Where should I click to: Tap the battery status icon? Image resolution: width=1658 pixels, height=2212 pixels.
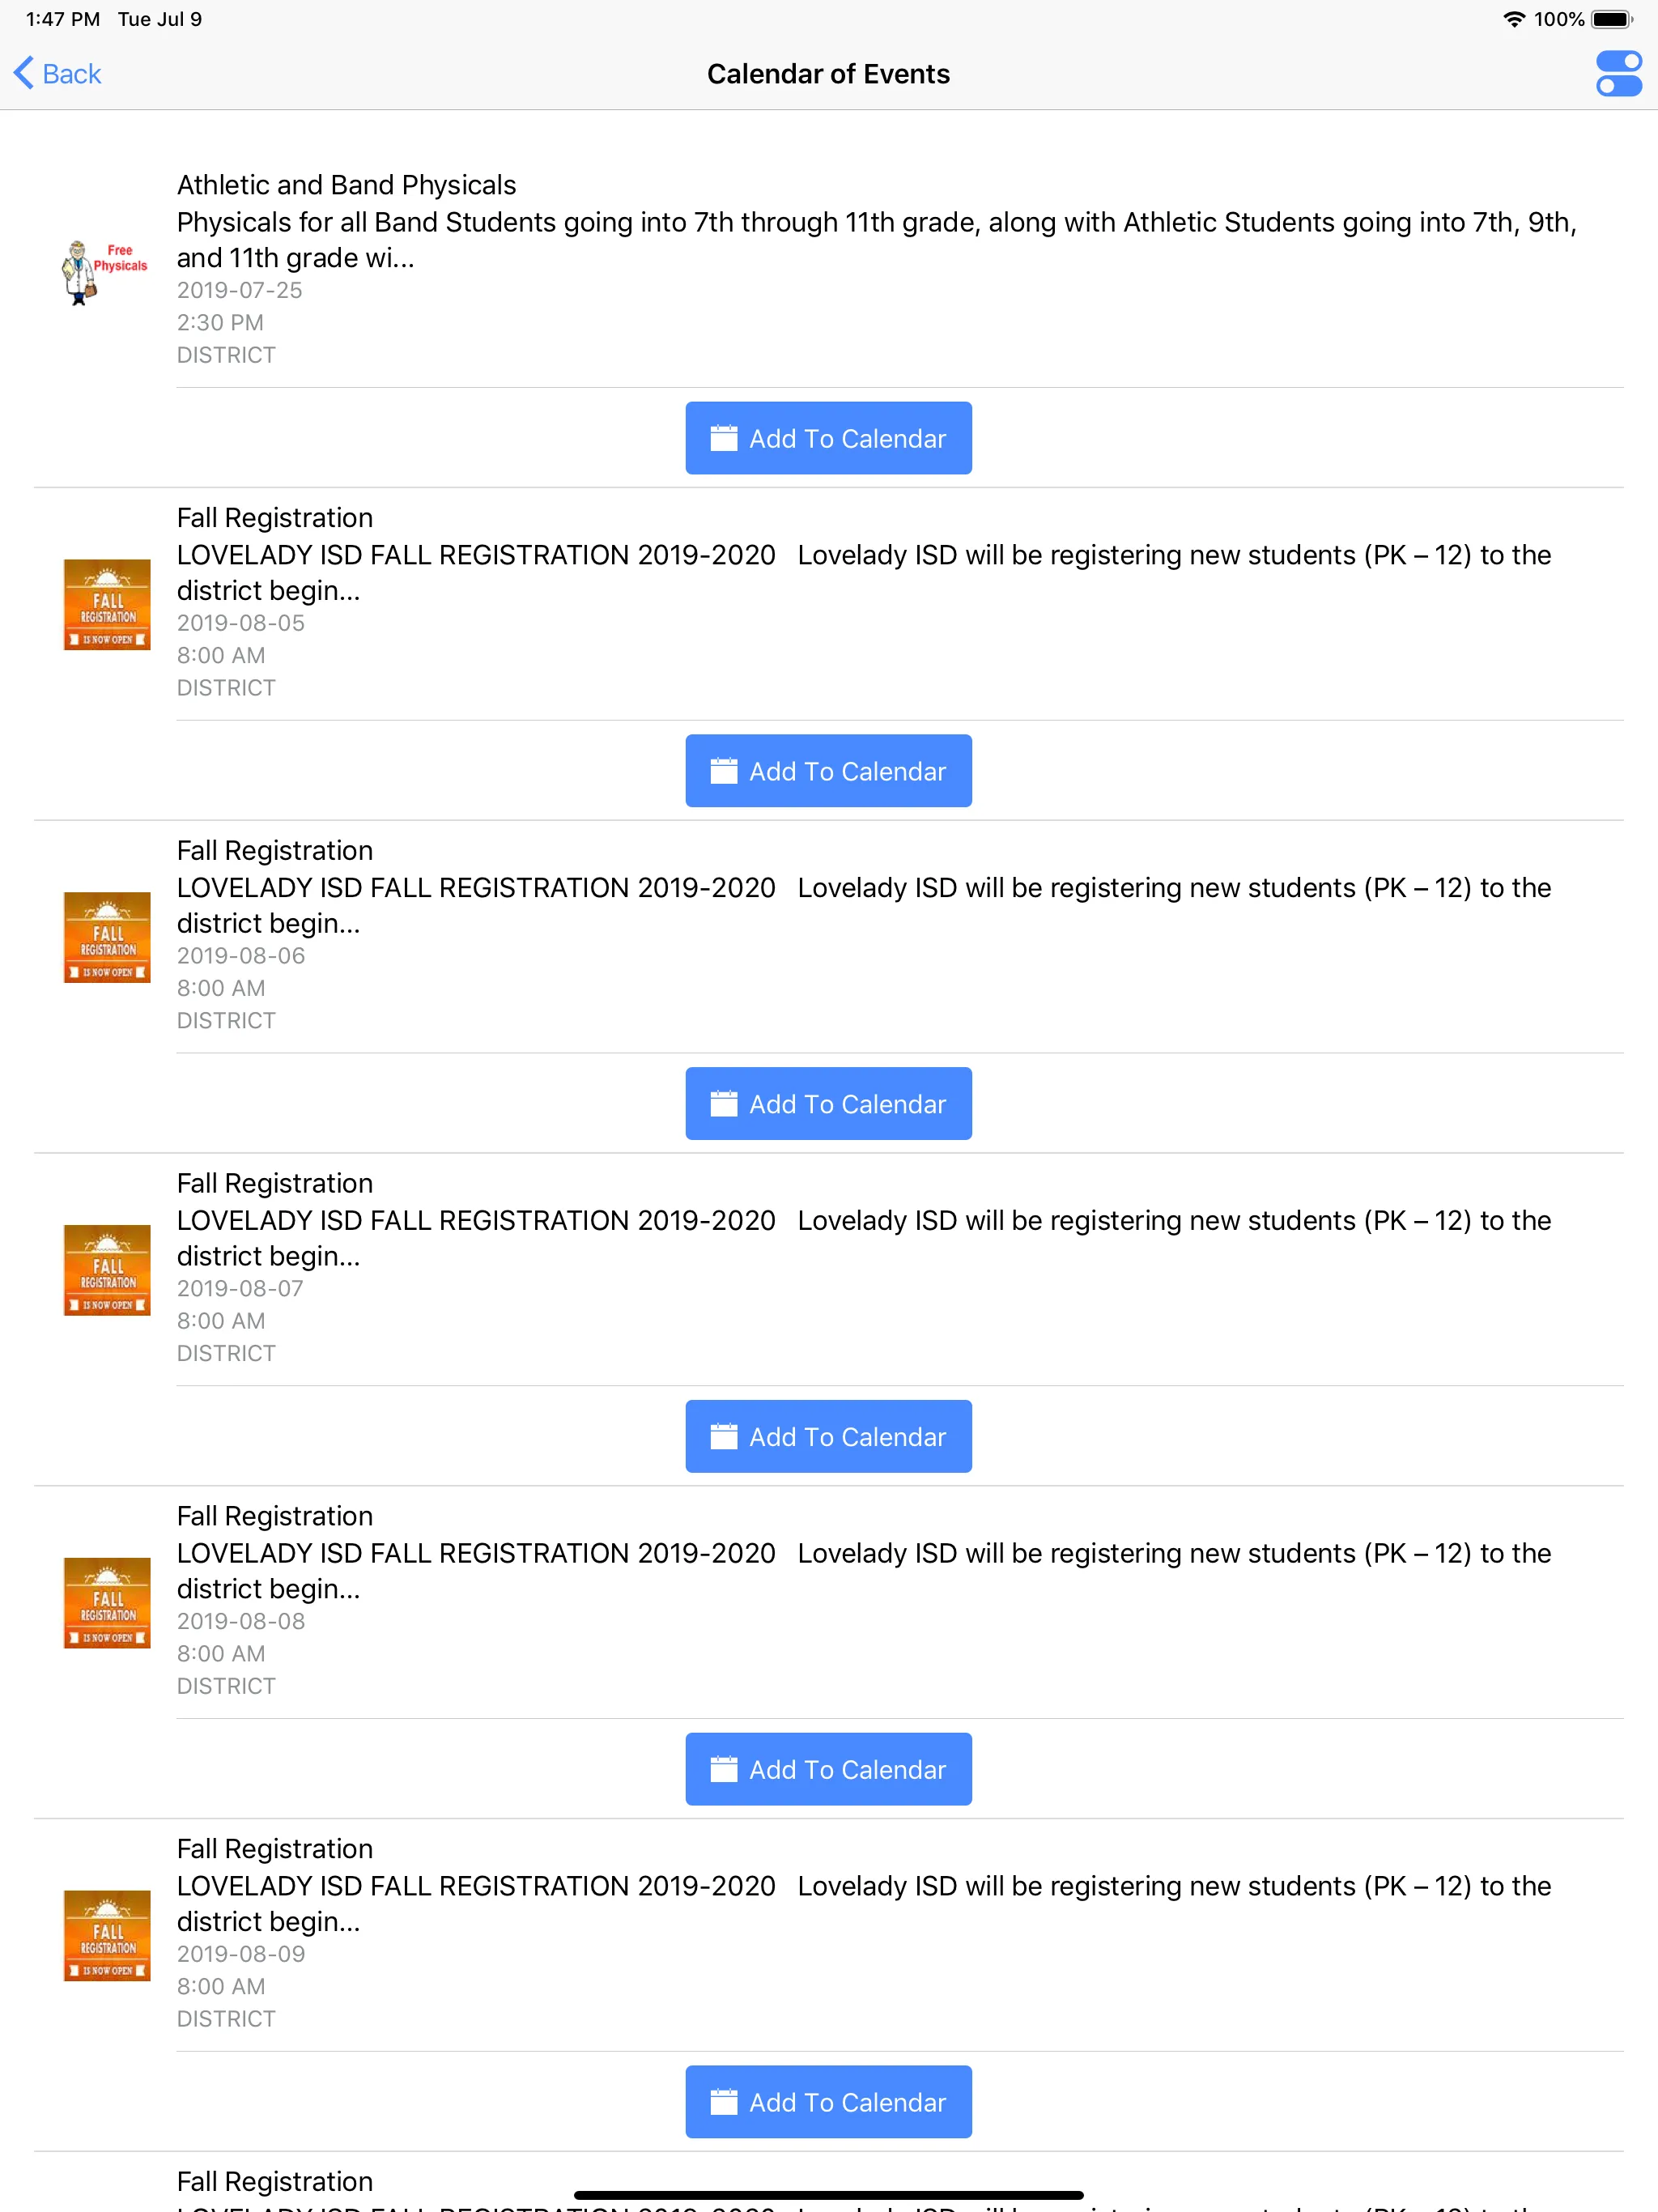coord(1622,18)
